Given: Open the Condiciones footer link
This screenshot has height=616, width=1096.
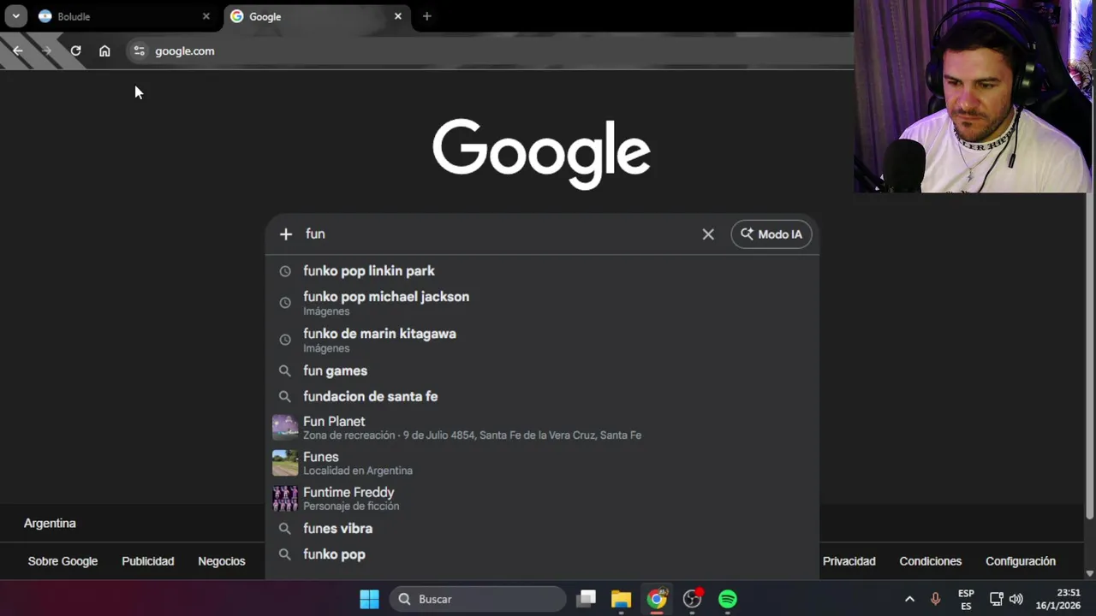Looking at the screenshot, I should pos(930,561).
